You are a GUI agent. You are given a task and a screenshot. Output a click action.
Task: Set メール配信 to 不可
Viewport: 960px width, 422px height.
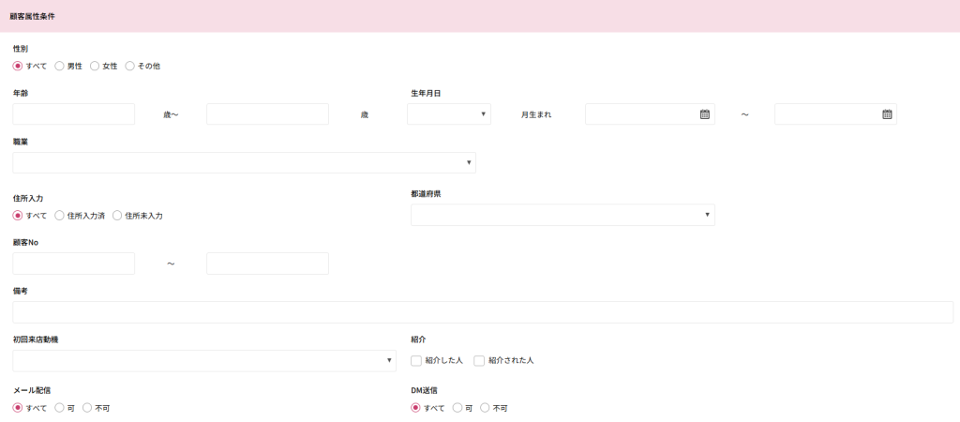point(87,408)
